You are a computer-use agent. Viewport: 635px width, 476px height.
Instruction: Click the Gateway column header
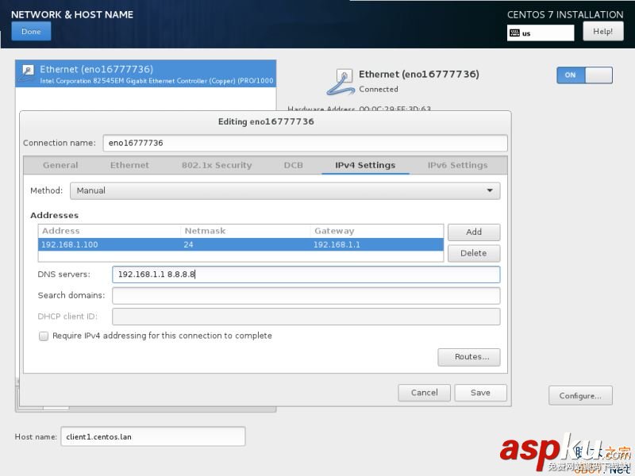(x=376, y=231)
